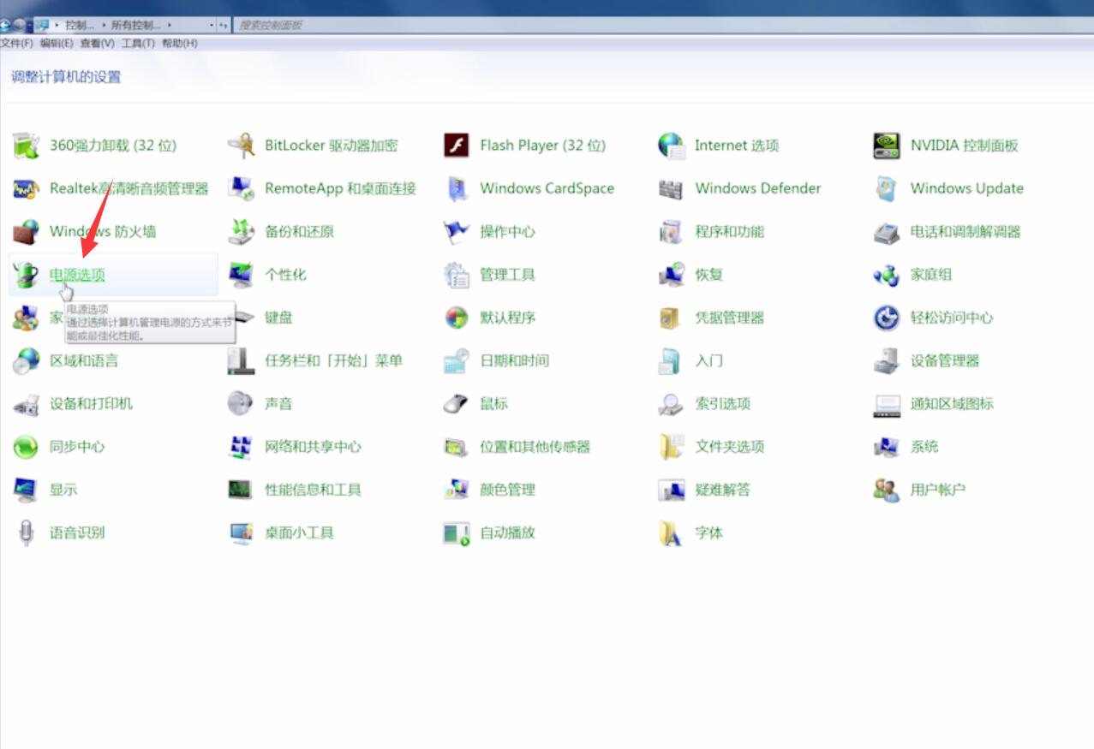
Task: Click the 语音识别 microphone icon
Action: 27,532
